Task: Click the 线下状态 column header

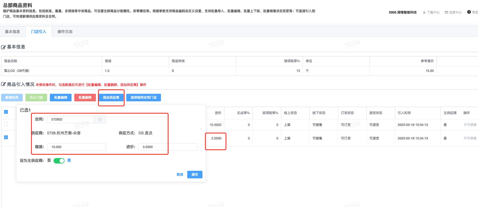Action: tap(319, 113)
